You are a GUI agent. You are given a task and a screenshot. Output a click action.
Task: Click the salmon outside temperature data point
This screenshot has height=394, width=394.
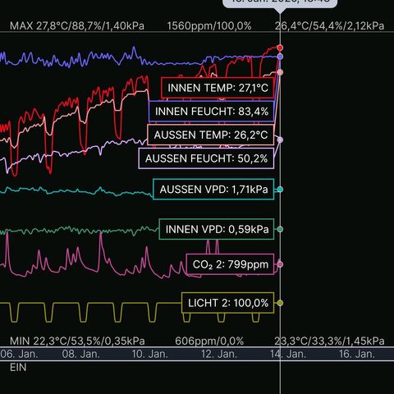click(280, 72)
